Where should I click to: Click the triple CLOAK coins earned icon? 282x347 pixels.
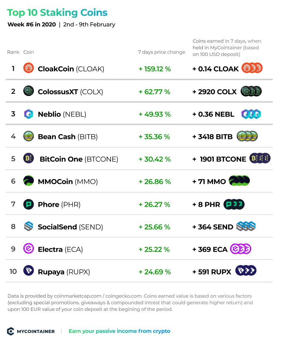252,68
